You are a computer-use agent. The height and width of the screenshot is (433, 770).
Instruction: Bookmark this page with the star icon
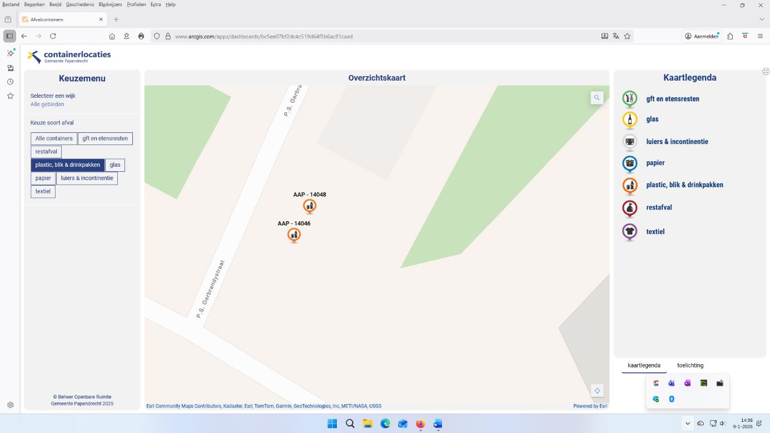(x=627, y=36)
